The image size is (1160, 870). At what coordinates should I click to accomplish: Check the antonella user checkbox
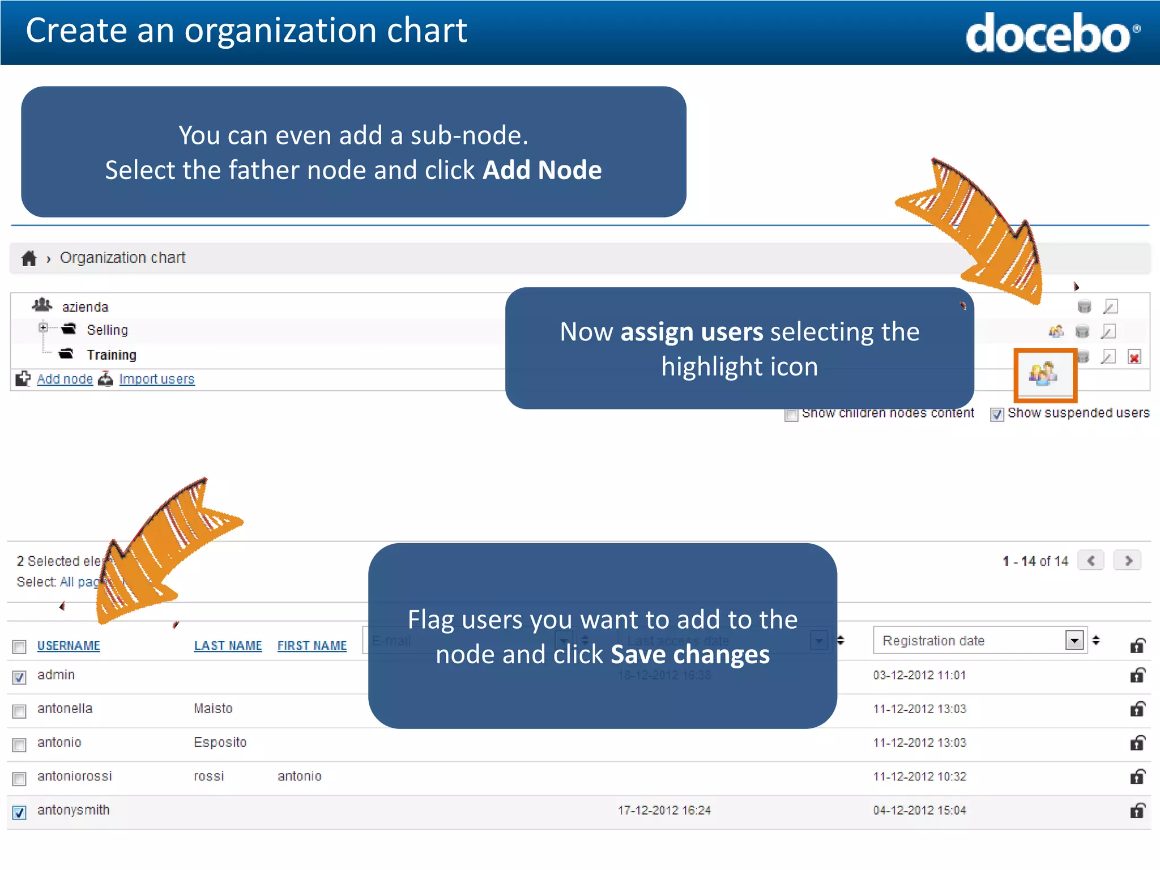pos(19,711)
